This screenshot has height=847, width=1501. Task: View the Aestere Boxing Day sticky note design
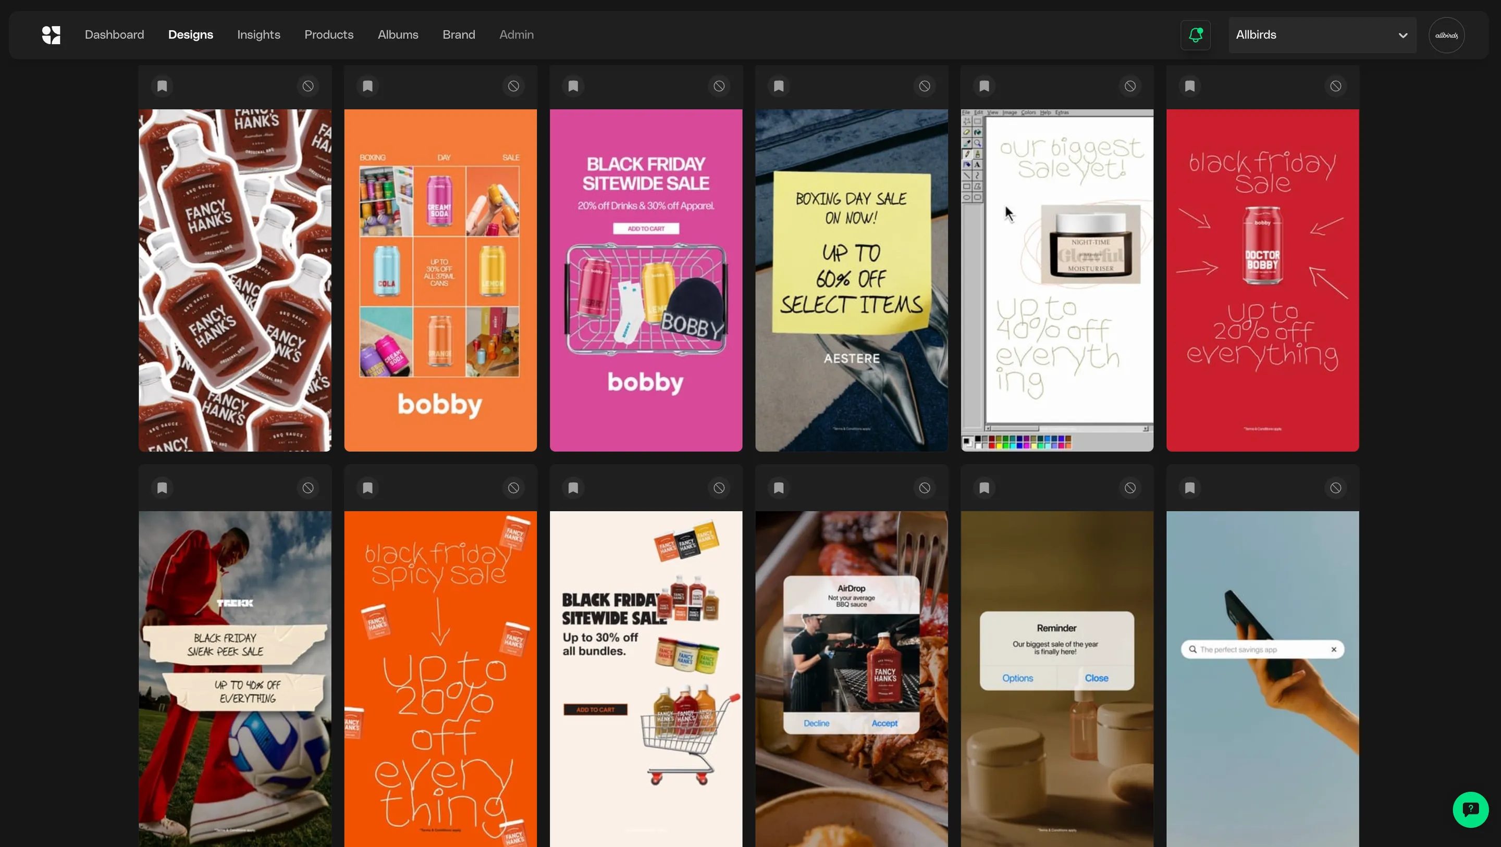click(851, 280)
